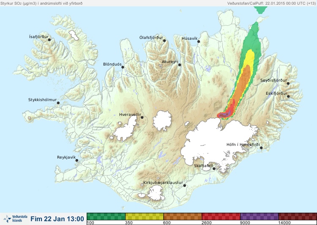Click the yellow plume region on the map

[250, 58]
